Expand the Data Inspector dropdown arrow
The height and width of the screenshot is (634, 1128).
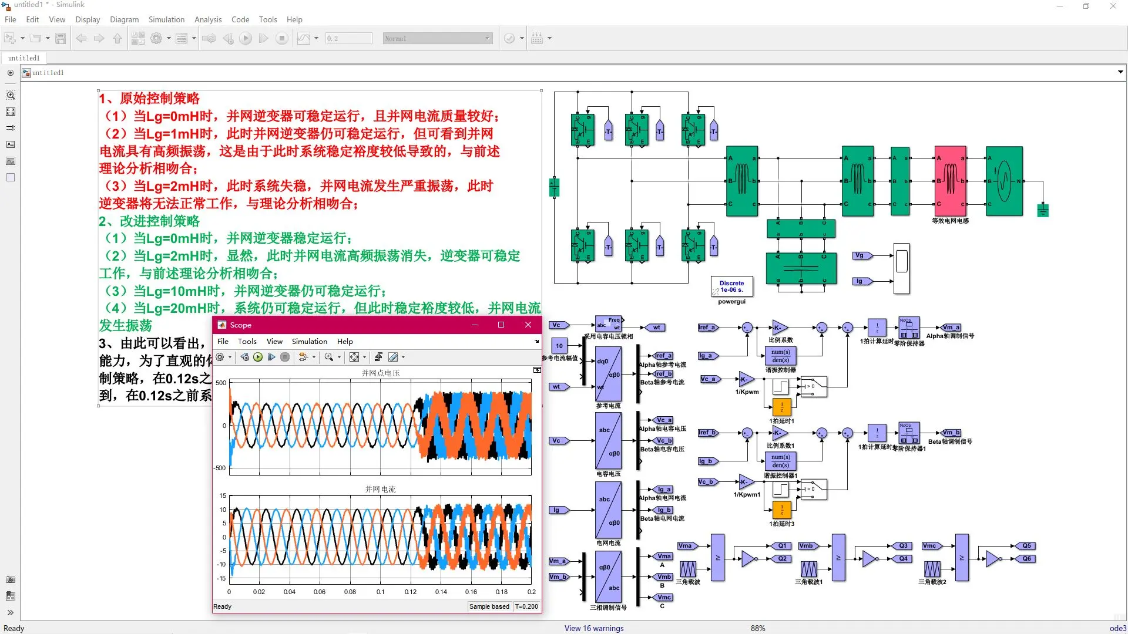pyautogui.click(x=316, y=39)
